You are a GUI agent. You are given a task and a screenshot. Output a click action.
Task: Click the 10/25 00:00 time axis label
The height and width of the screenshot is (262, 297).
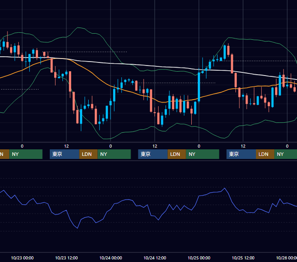(199, 258)
